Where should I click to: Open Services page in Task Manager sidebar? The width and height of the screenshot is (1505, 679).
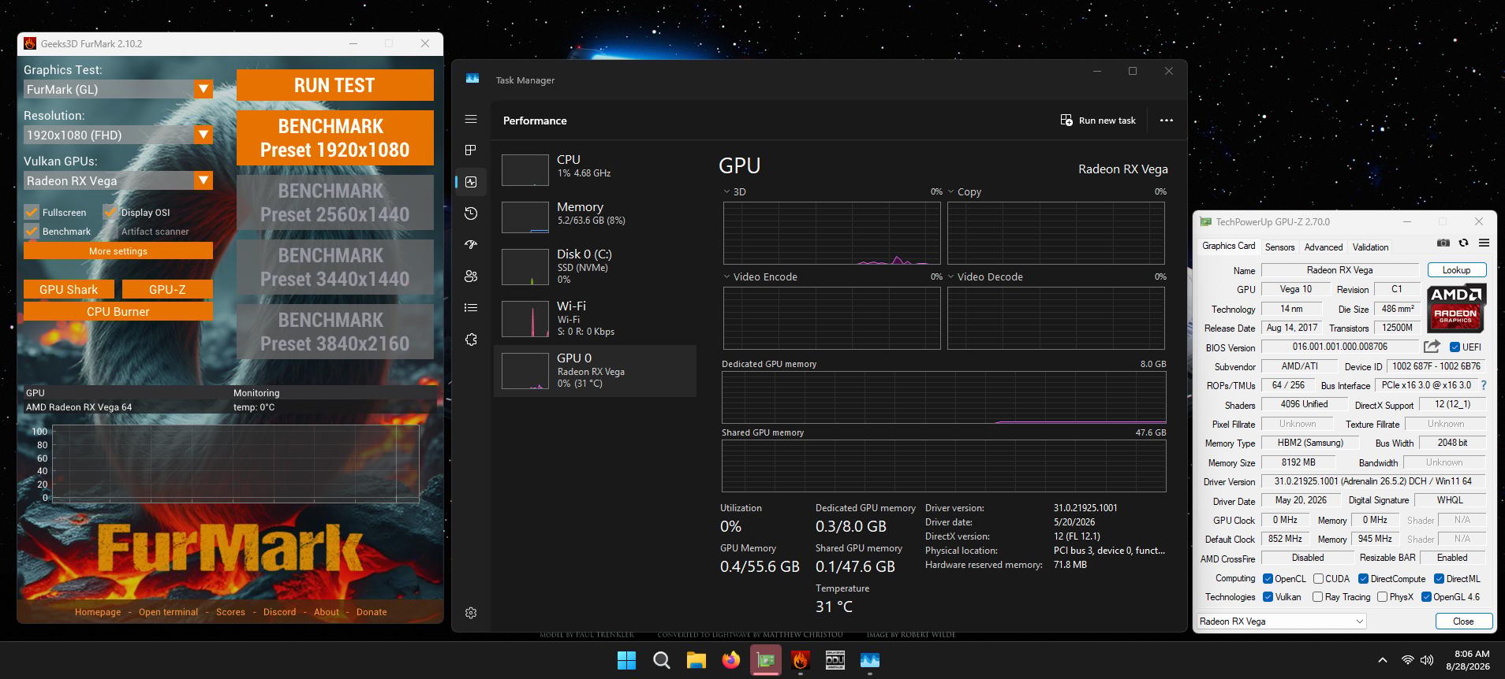(x=471, y=339)
